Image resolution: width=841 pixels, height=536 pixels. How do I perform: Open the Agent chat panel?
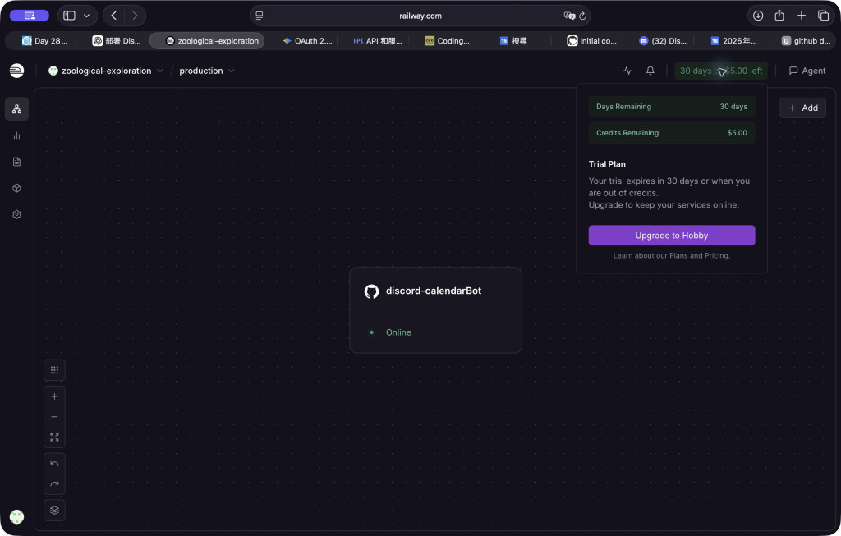click(x=807, y=71)
